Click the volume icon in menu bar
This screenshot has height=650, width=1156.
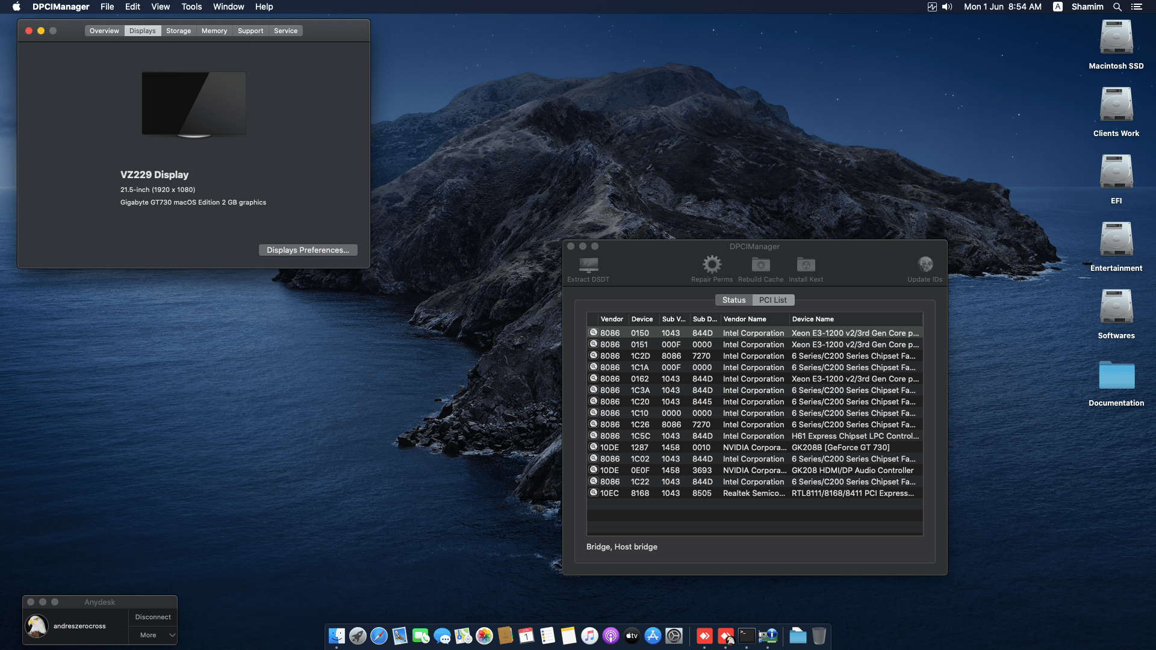(x=947, y=7)
